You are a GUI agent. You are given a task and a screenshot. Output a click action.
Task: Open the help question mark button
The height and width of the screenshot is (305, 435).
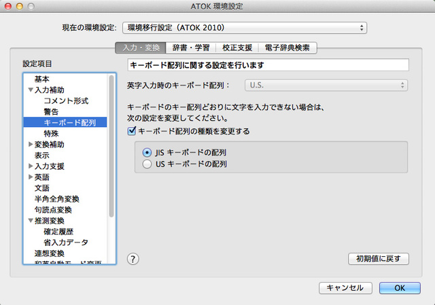[x=133, y=259]
